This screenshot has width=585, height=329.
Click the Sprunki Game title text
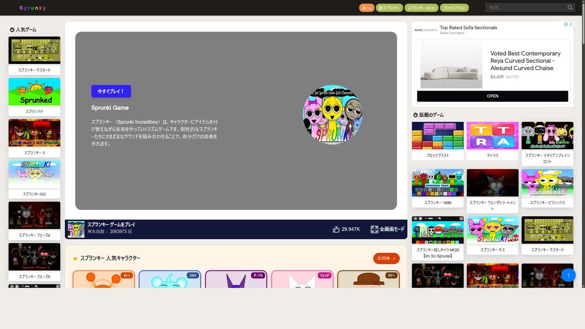coord(110,108)
